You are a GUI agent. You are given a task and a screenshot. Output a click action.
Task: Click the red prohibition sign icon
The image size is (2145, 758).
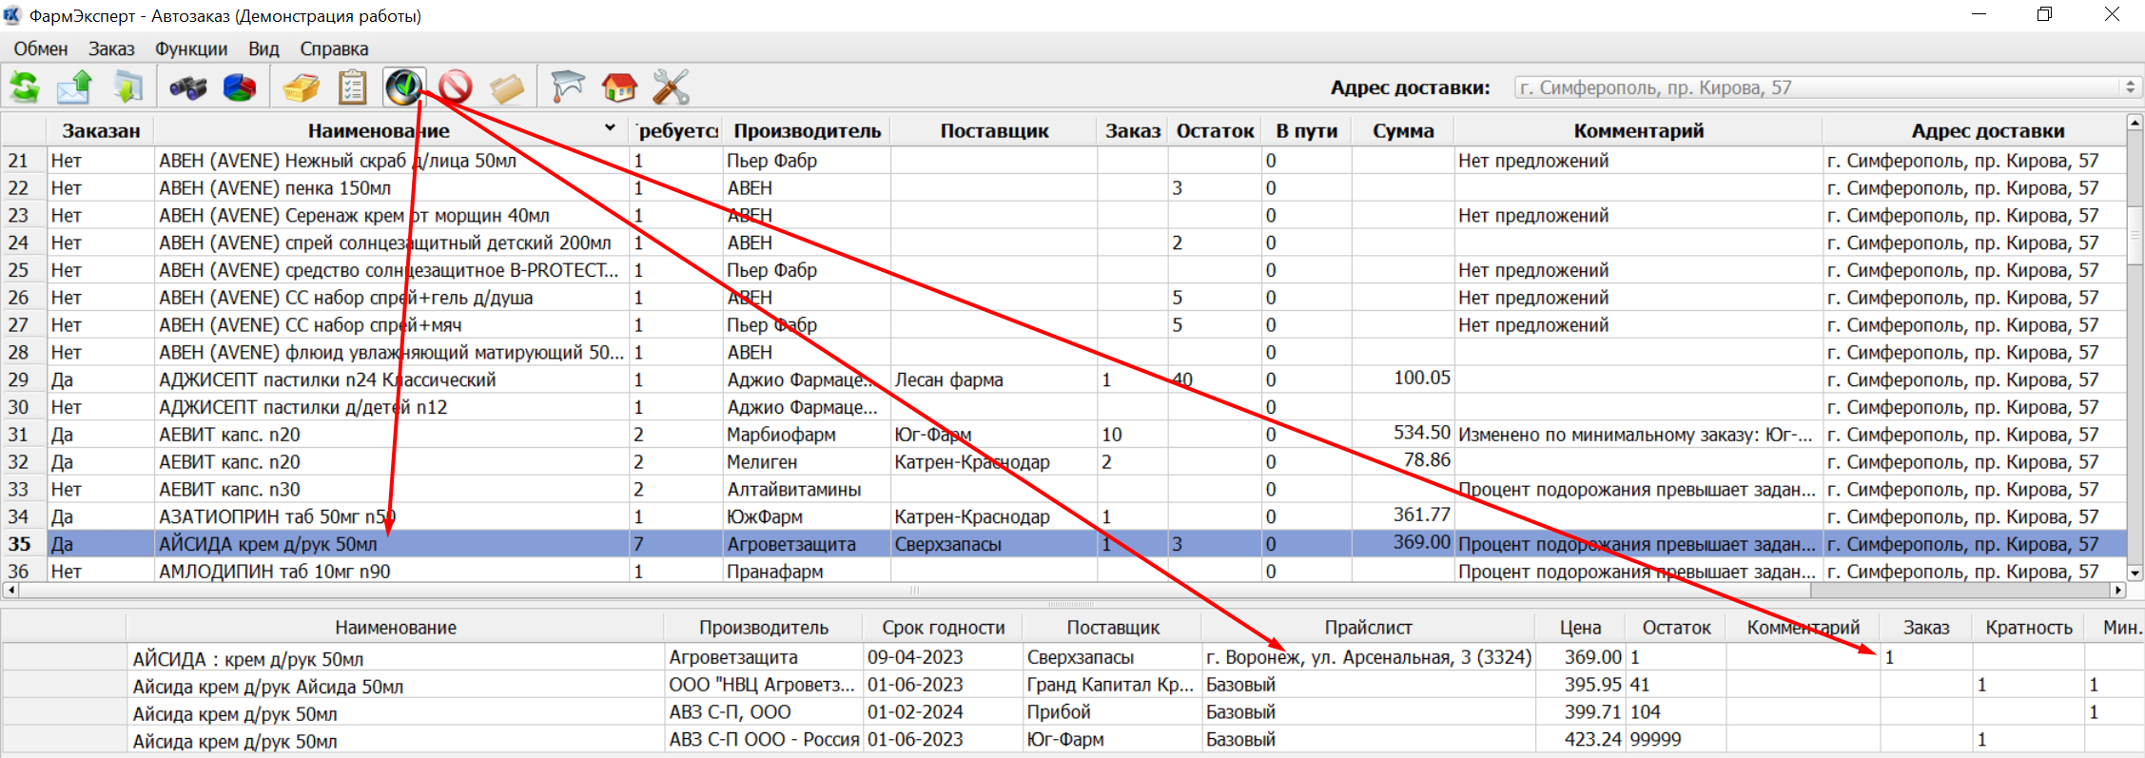pos(456,87)
